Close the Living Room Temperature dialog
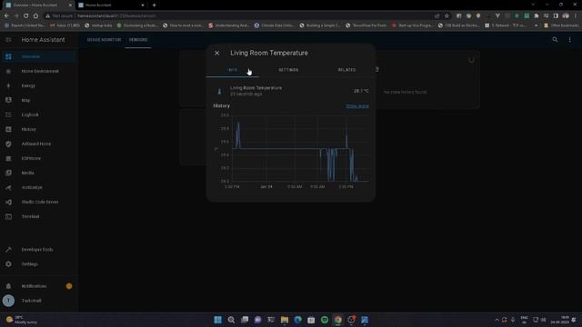 (x=217, y=53)
